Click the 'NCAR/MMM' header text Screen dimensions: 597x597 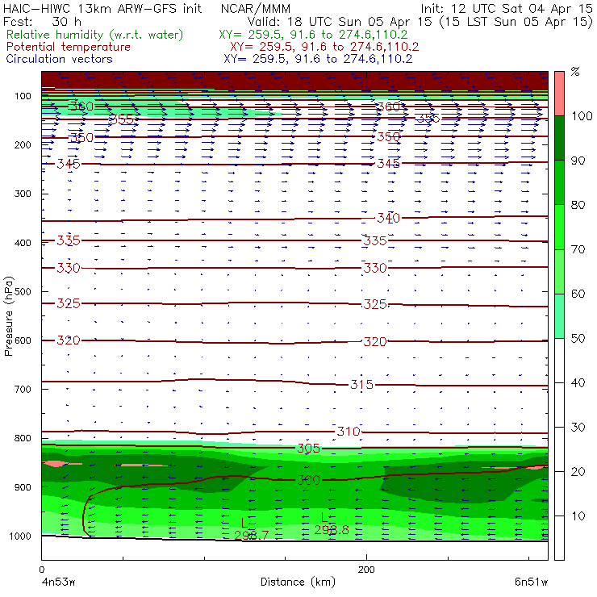pyautogui.click(x=256, y=8)
